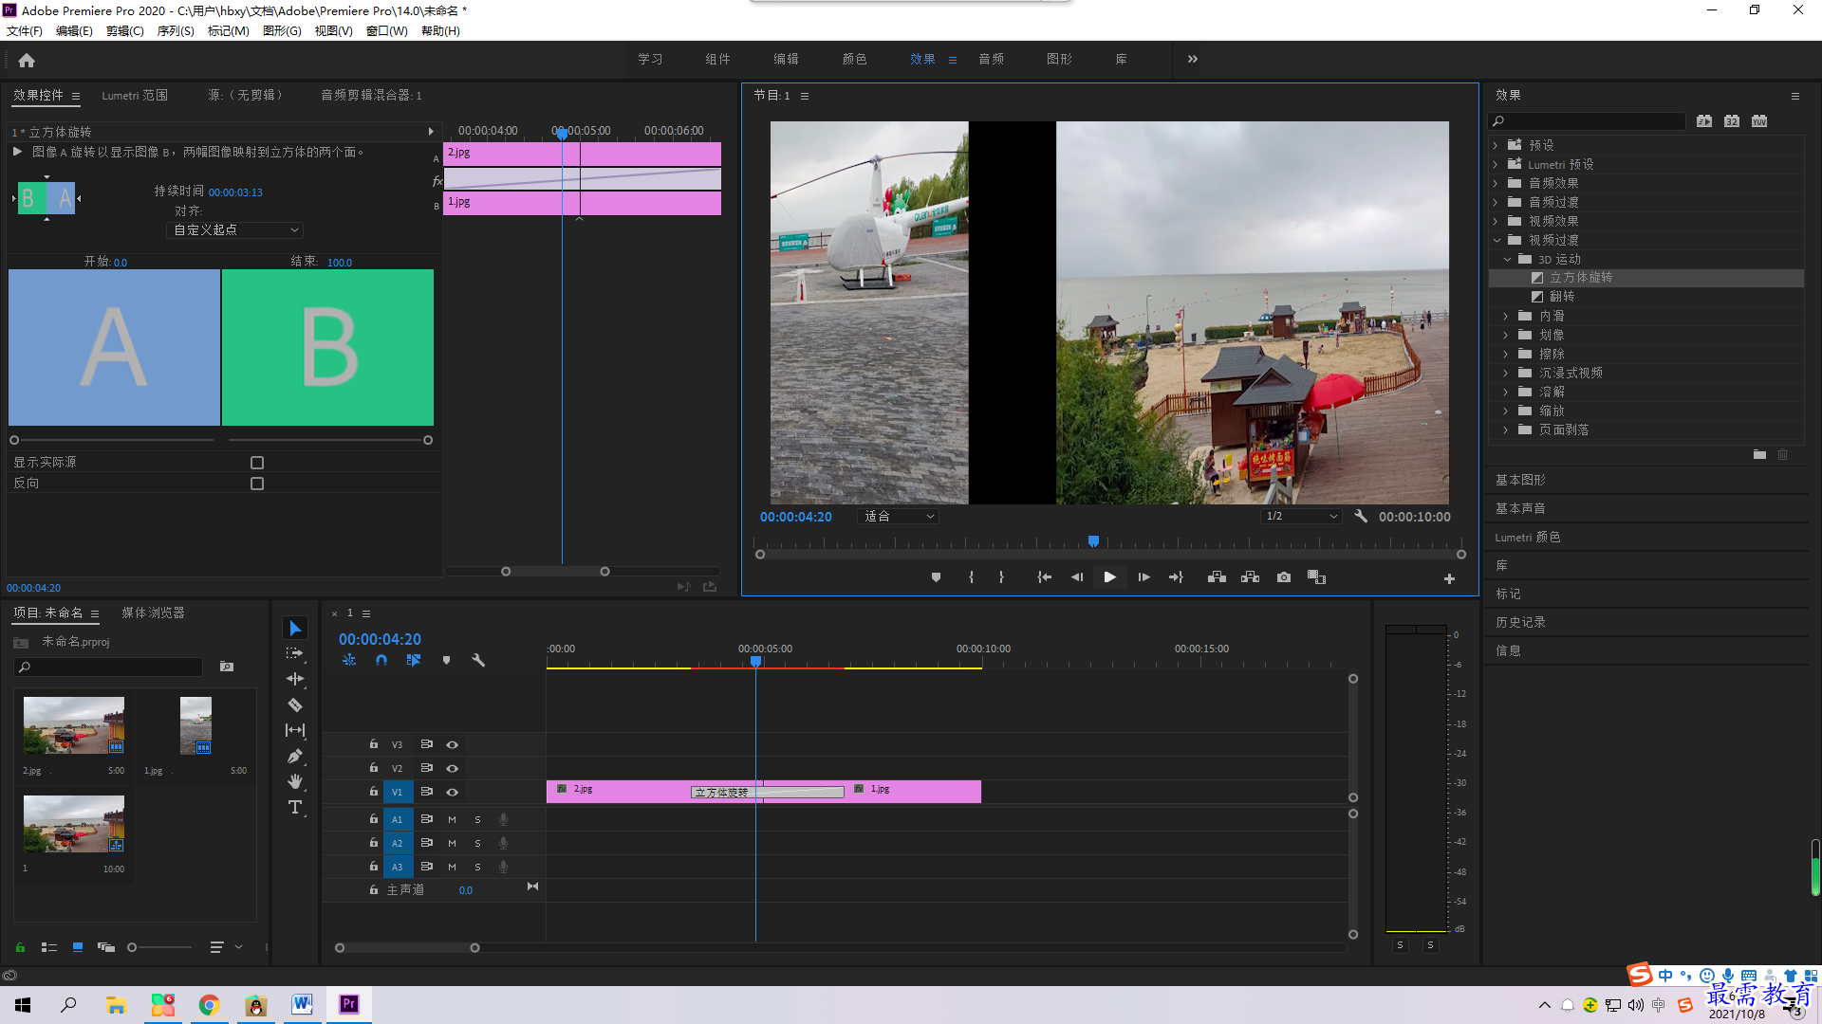
Task: Toggle Linked Selection in timeline
Action: point(414,660)
